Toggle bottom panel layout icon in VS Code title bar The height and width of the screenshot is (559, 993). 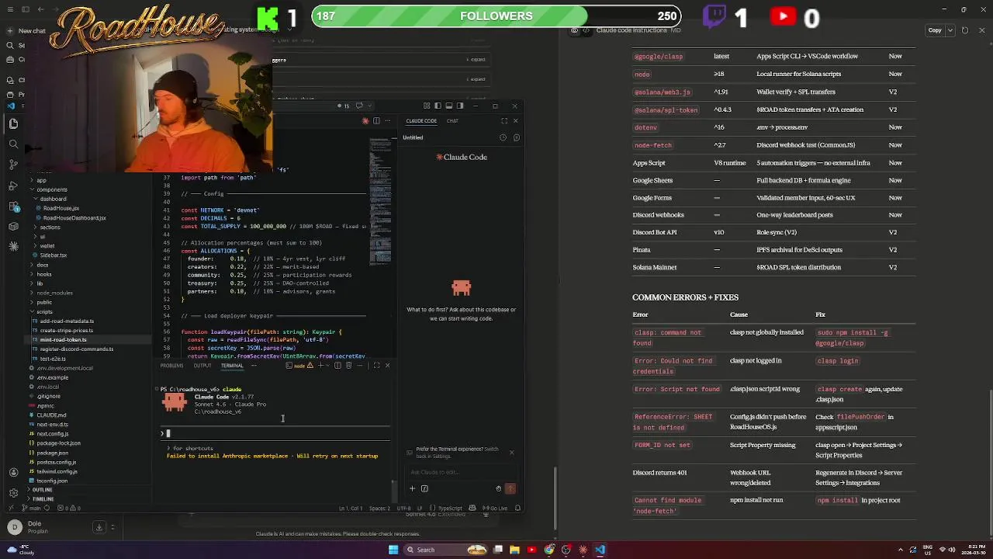click(x=448, y=106)
